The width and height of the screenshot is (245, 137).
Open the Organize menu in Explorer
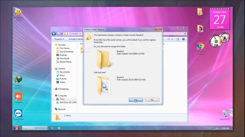pos(59,39)
